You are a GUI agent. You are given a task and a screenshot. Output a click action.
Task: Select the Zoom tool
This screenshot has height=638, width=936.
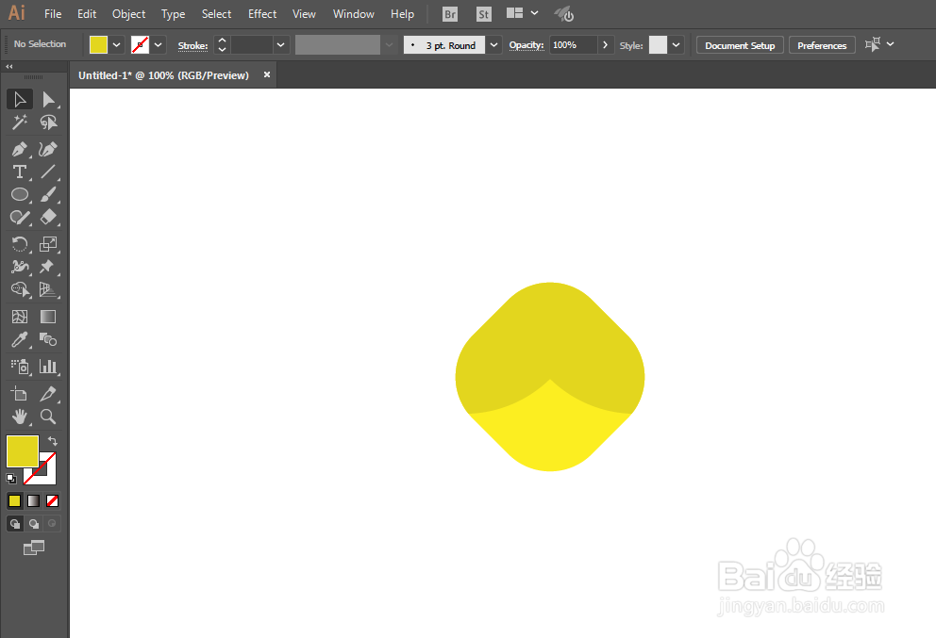pyautogui.click(x=48, y=417)
